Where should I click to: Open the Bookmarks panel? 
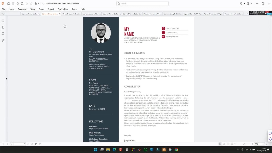pos(3,21)
